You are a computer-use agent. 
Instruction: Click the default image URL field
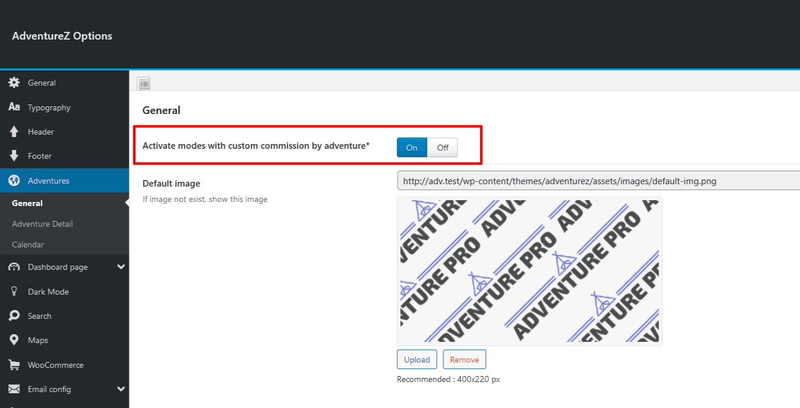coord(598,181)
